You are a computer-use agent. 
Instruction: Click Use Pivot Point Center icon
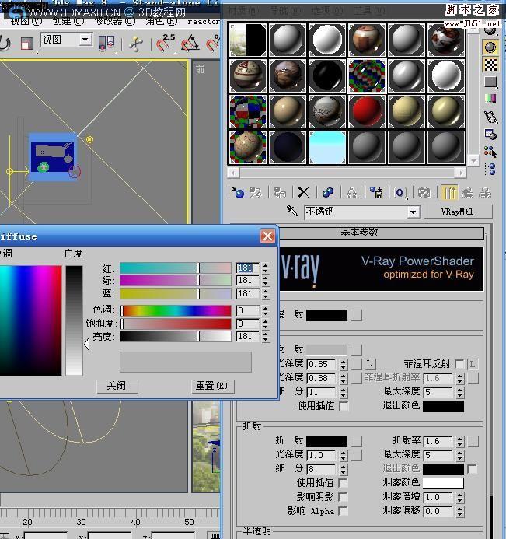tap(106, 44)
